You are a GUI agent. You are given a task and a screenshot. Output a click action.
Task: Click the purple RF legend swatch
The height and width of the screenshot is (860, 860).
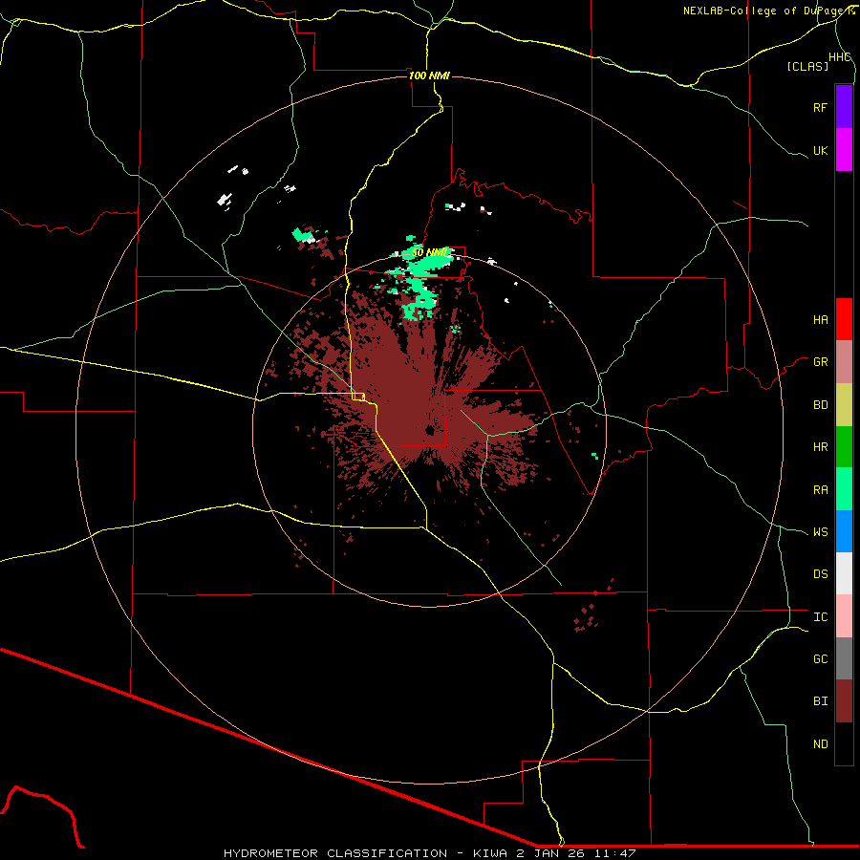click(844, 107)
